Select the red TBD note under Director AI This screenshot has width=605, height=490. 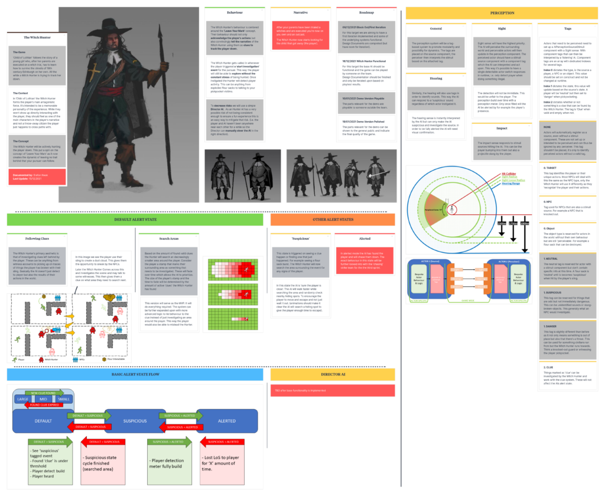click(332, 390)
